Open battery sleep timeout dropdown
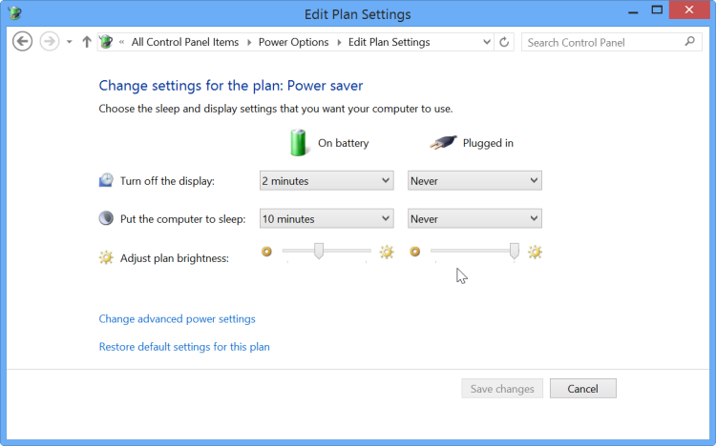The image size is (716, 446). [x=326, y=218]
